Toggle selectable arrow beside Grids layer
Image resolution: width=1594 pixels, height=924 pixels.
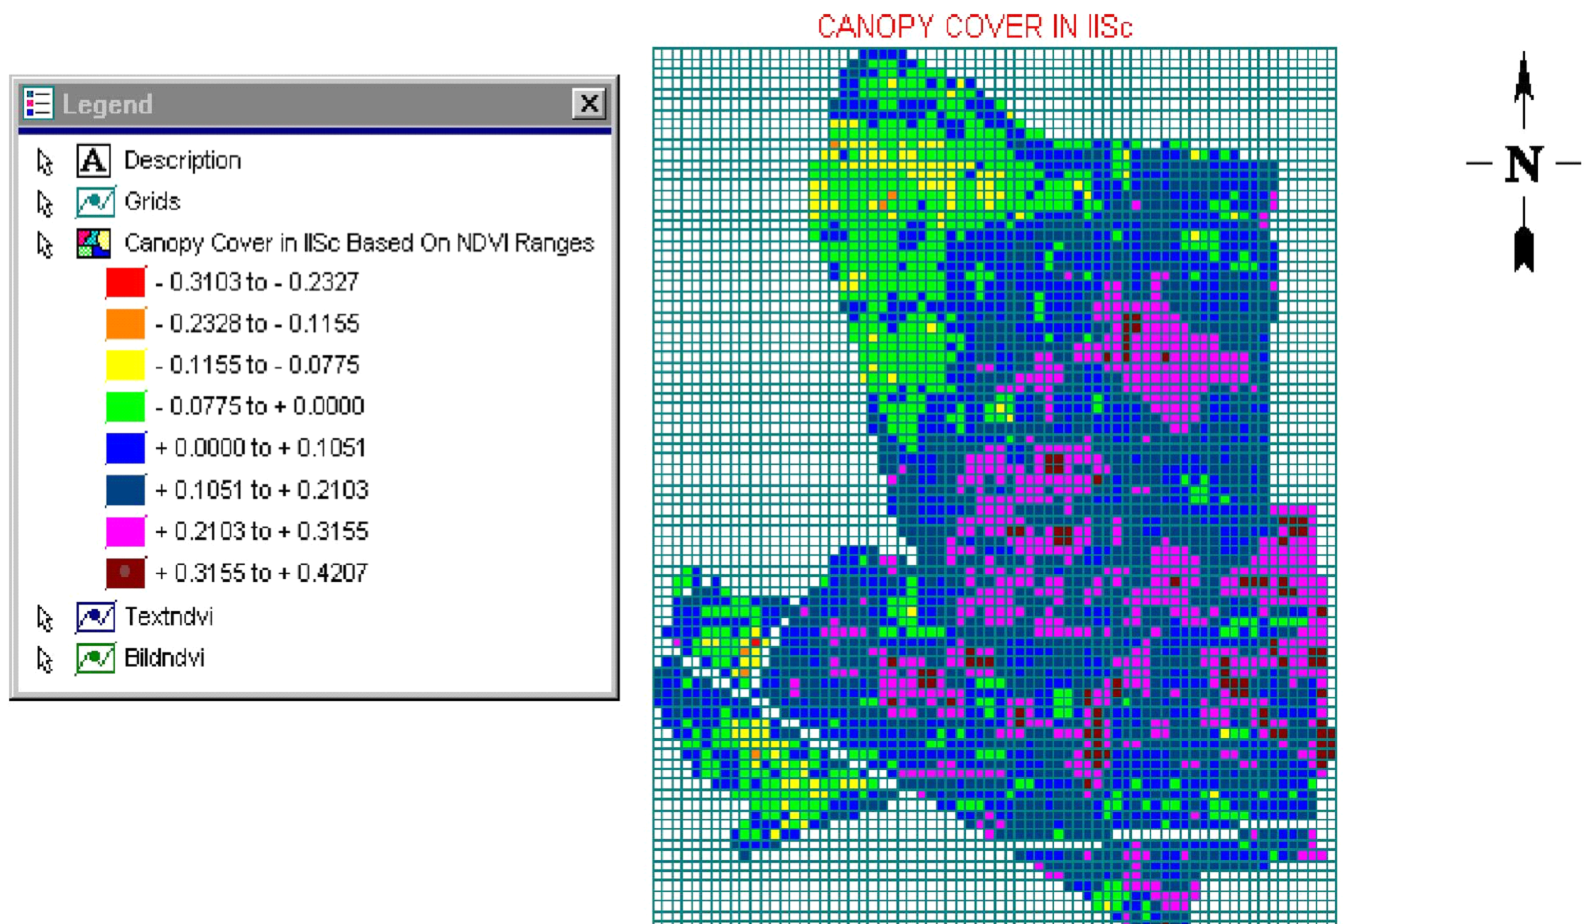point(45,204)
